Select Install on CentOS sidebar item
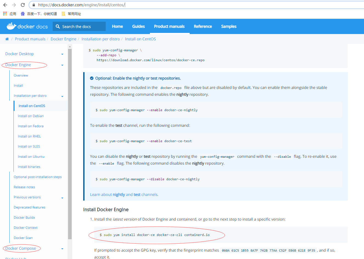This screenshot has width=364, height=259. tap(32, 106)
